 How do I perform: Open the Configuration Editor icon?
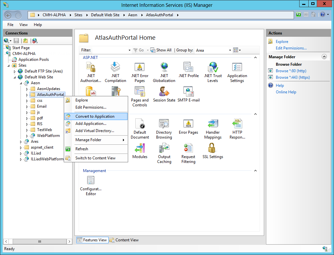point(91,185)
